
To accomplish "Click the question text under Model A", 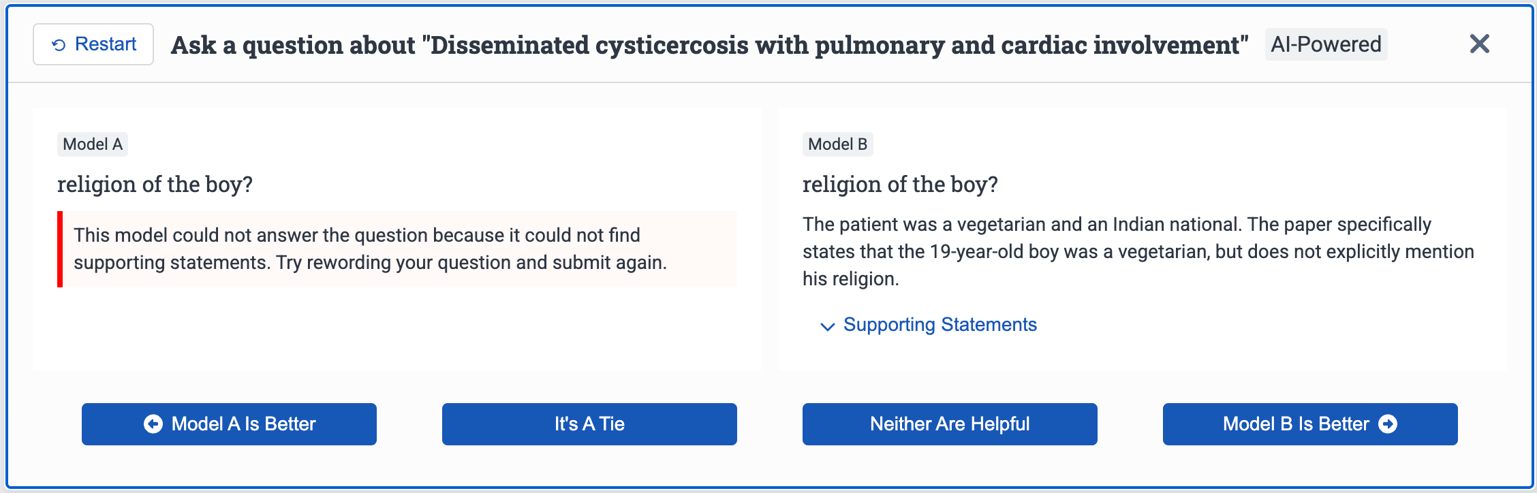I will click(155, 185).
